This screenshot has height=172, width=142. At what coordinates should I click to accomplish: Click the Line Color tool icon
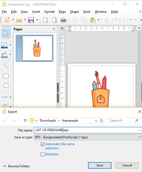[4, 45]
